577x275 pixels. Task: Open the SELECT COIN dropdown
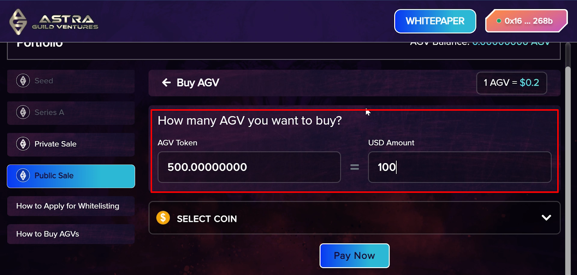[354, 218]
